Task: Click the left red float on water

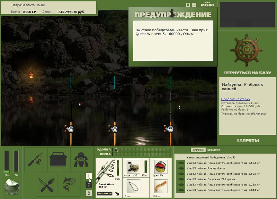Action: 80,105
